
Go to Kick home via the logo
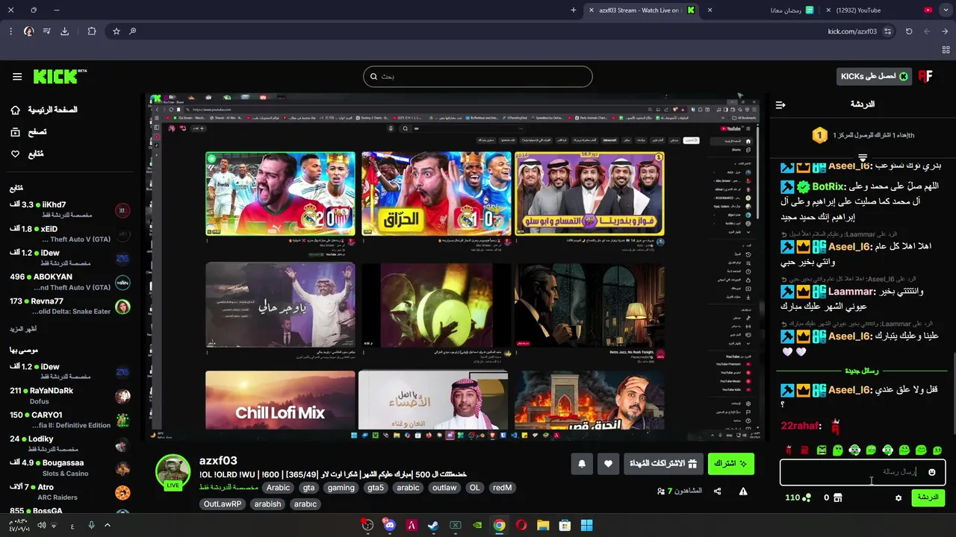tap(59, 76)
